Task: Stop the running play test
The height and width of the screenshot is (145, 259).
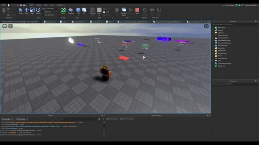Action: tap(137, 10)
